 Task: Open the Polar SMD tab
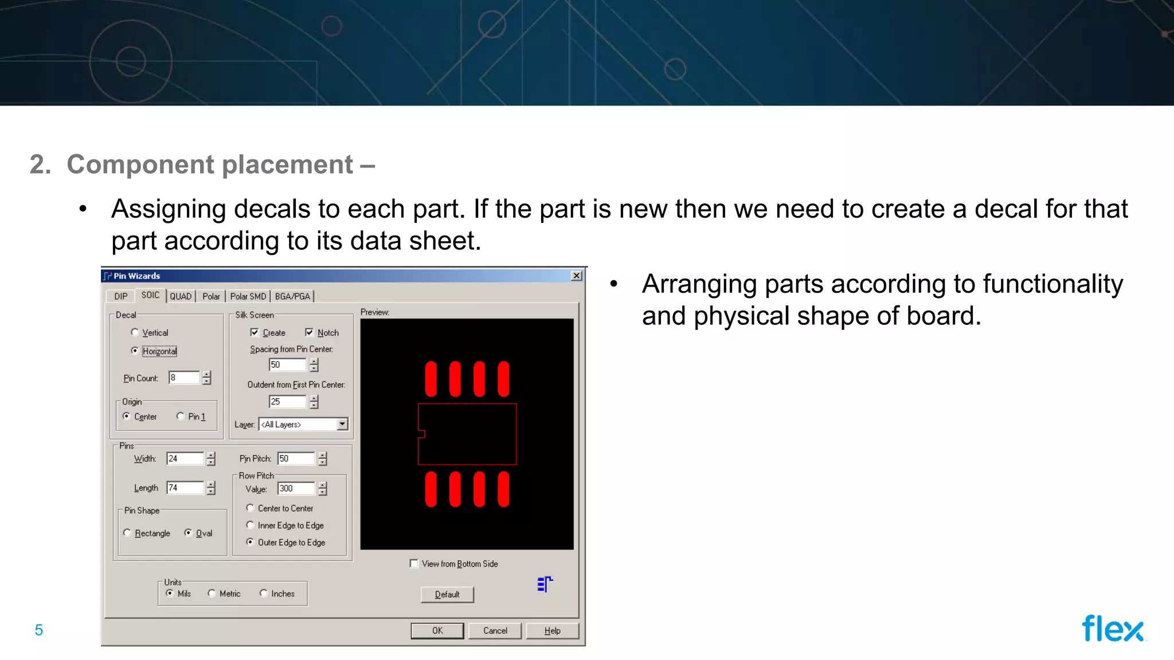click(248, 296)
